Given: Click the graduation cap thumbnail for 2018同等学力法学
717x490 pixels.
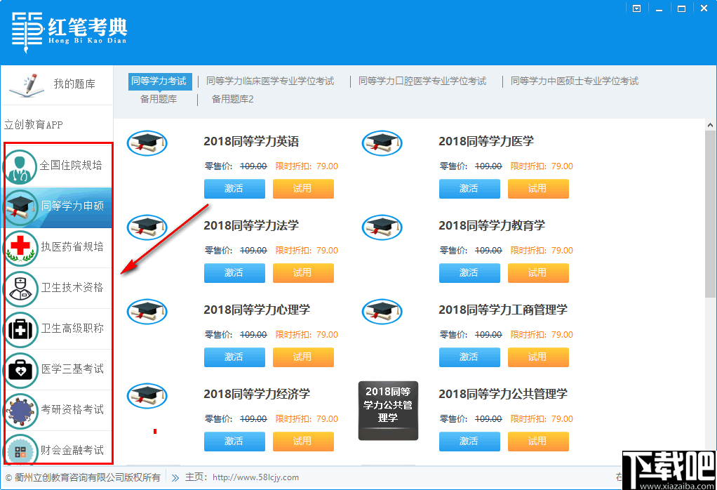Looking at the screenshot, I should 147,227.
